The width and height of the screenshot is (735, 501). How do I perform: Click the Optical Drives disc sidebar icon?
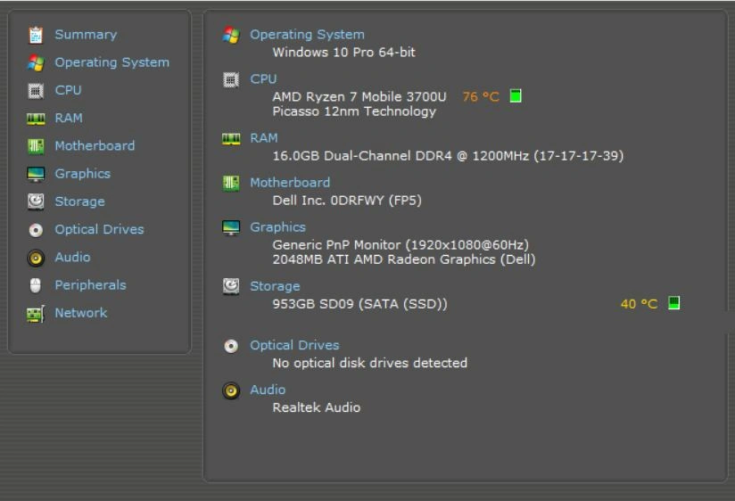point(36,230)
